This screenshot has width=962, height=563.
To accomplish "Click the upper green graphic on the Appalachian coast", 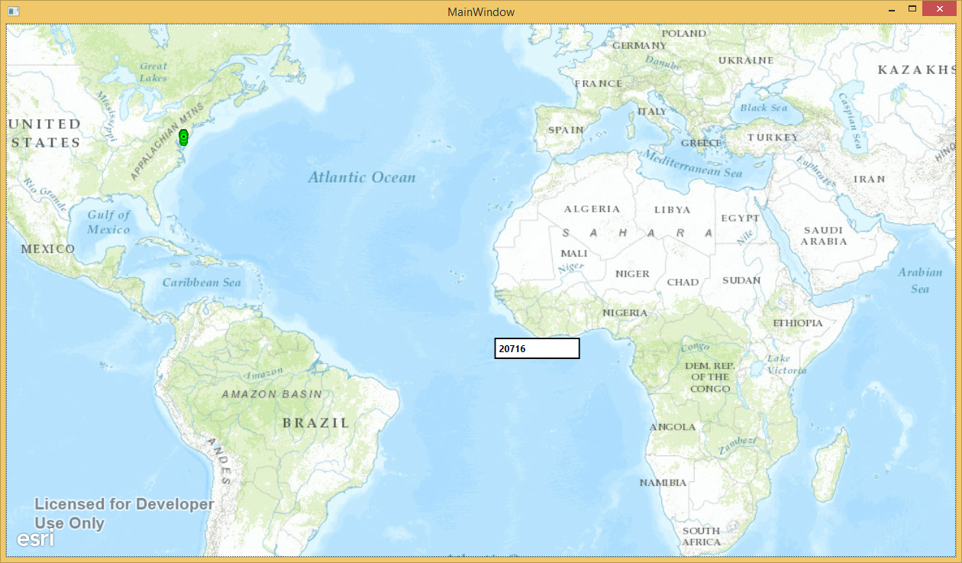I will click(x=182, y=133).
